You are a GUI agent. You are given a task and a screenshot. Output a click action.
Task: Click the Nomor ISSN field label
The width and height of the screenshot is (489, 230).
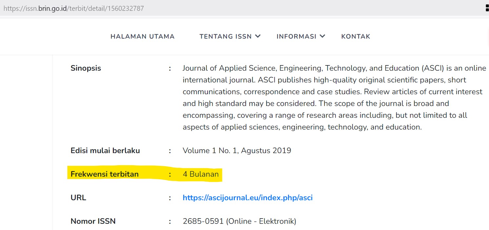click(93, 221)
